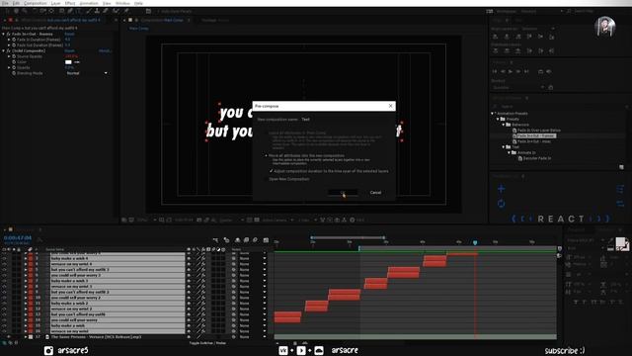This screenshot has height=356, width=632.
Task: Mute audio of the Versace mp3 layer
Action: [x=9, y=336]
